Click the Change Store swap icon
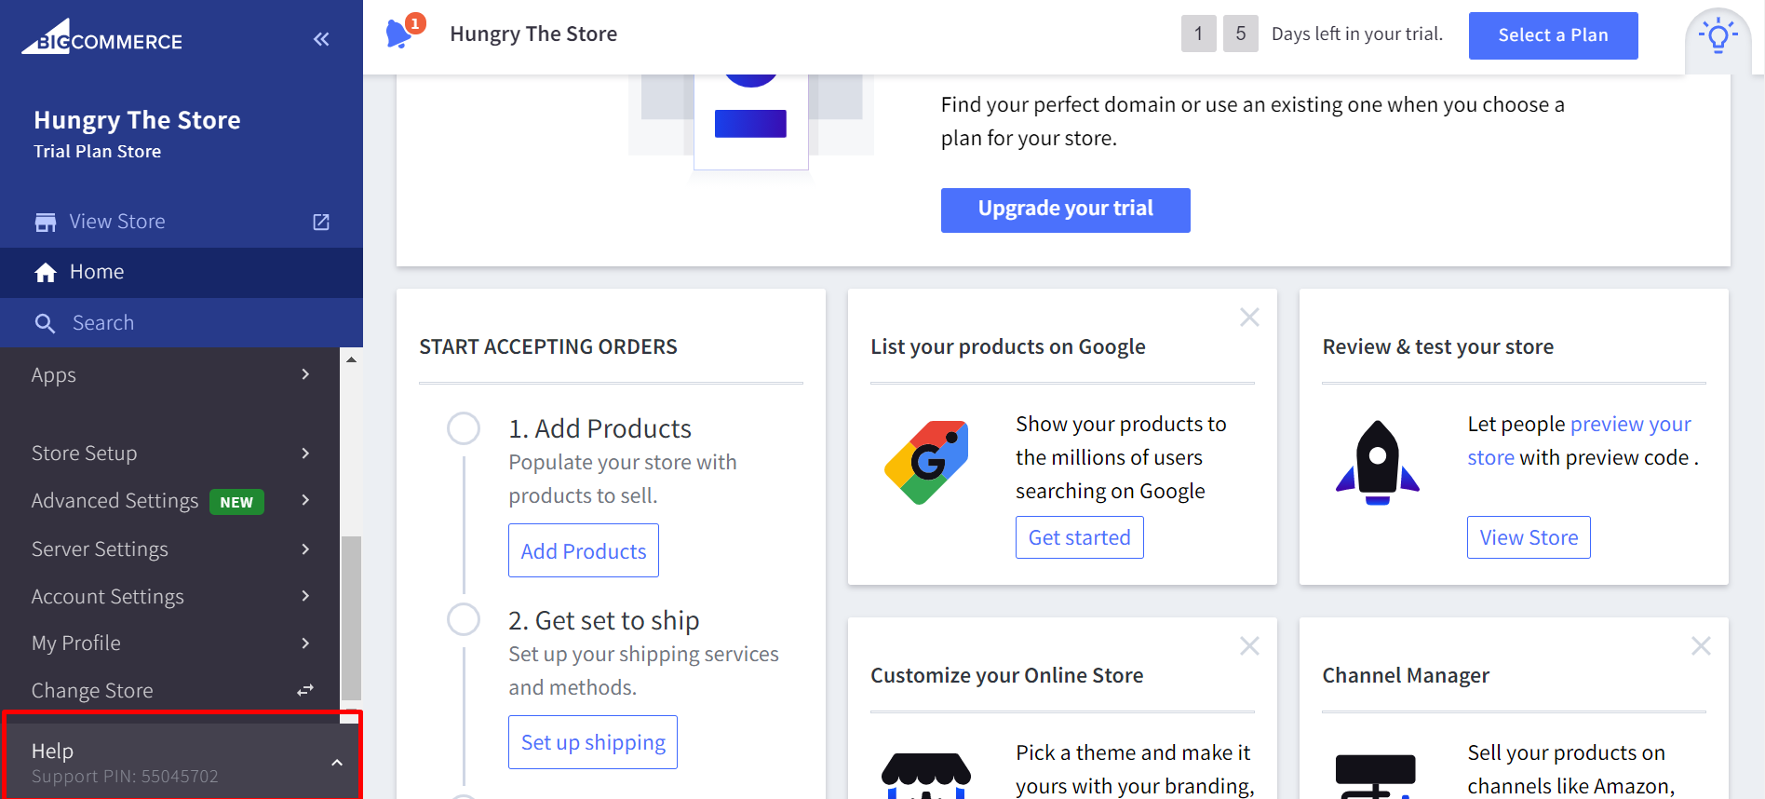Screen dimensions: 1765x799 [x=305, y=690]
